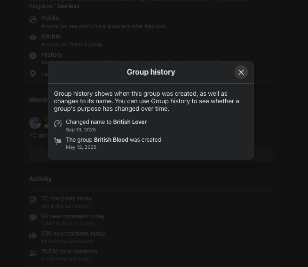
Task: Click the comment bubble icon beside new comments
Action: [33, 218]
